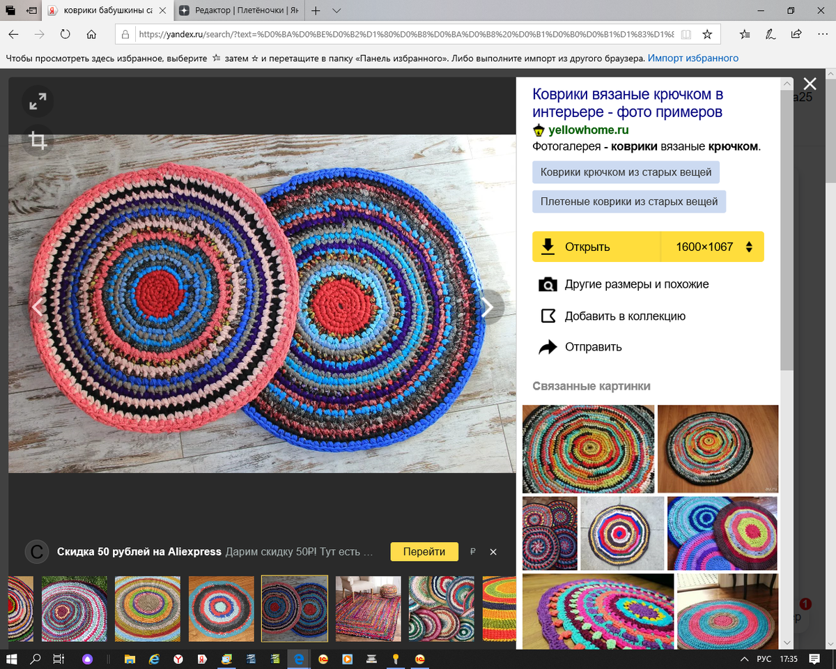Open related thumbnail with purple and green ruffled rug
This screenshot has width=836, height=669.
coord(598,612)
